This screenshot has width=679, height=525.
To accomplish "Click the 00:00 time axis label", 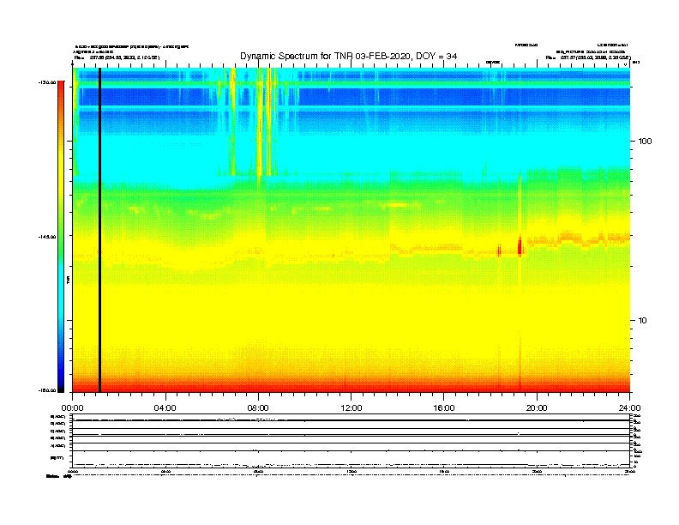I will tap(72, 408).
